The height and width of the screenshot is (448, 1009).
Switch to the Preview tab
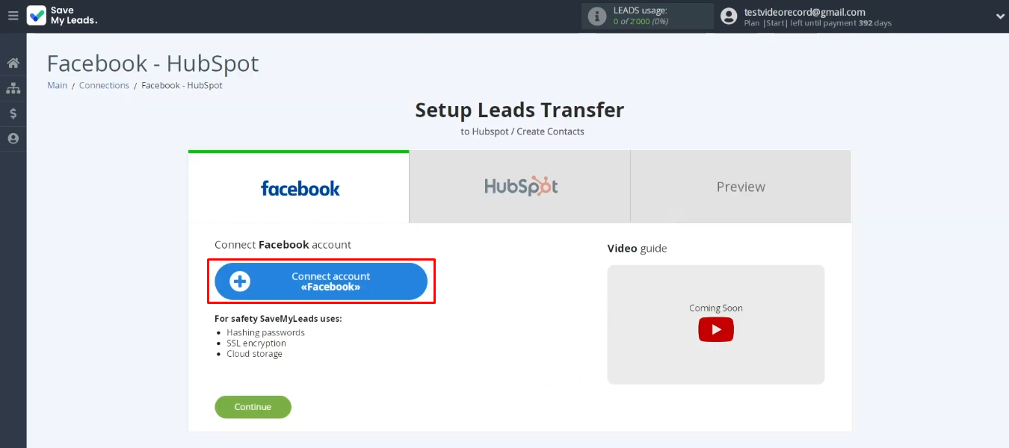coord(741,187)
